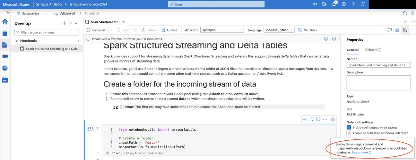Image resolution: width=416 pixels, height=160 pixels.
Task: Click Publish in the notebook toolbar
Action: (x=149, y=30)
